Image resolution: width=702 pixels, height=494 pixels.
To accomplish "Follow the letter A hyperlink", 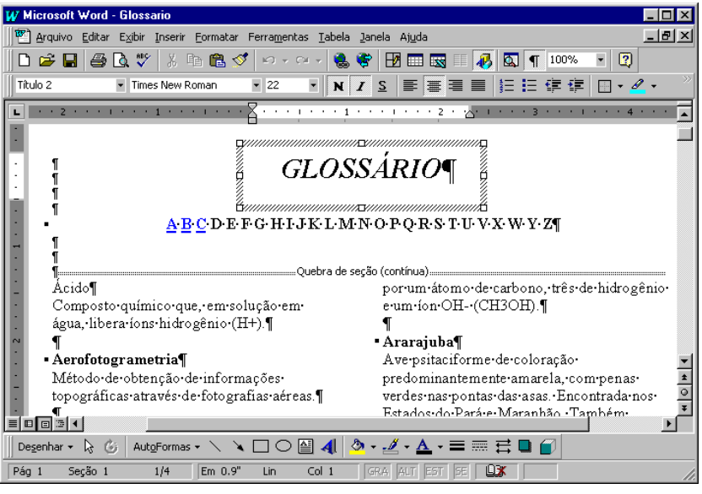I will tap(171, 223).
